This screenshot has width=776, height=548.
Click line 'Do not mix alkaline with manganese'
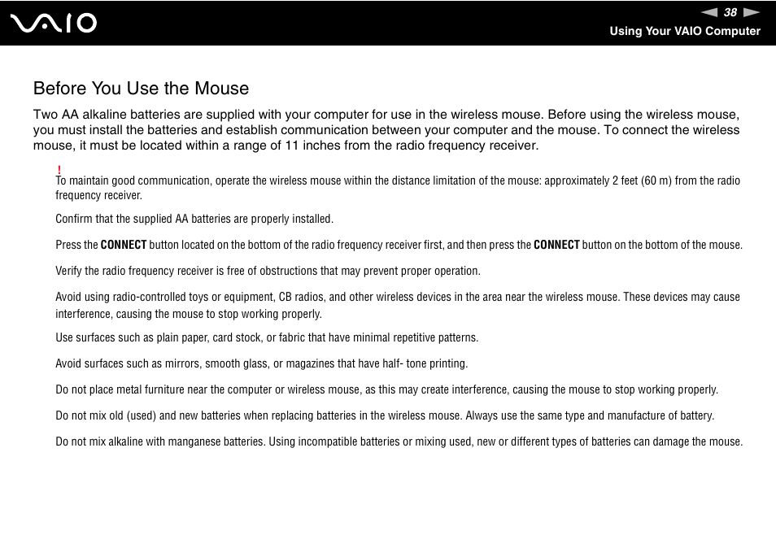pos(399,441)
